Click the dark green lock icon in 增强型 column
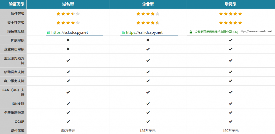 point(191,32)
